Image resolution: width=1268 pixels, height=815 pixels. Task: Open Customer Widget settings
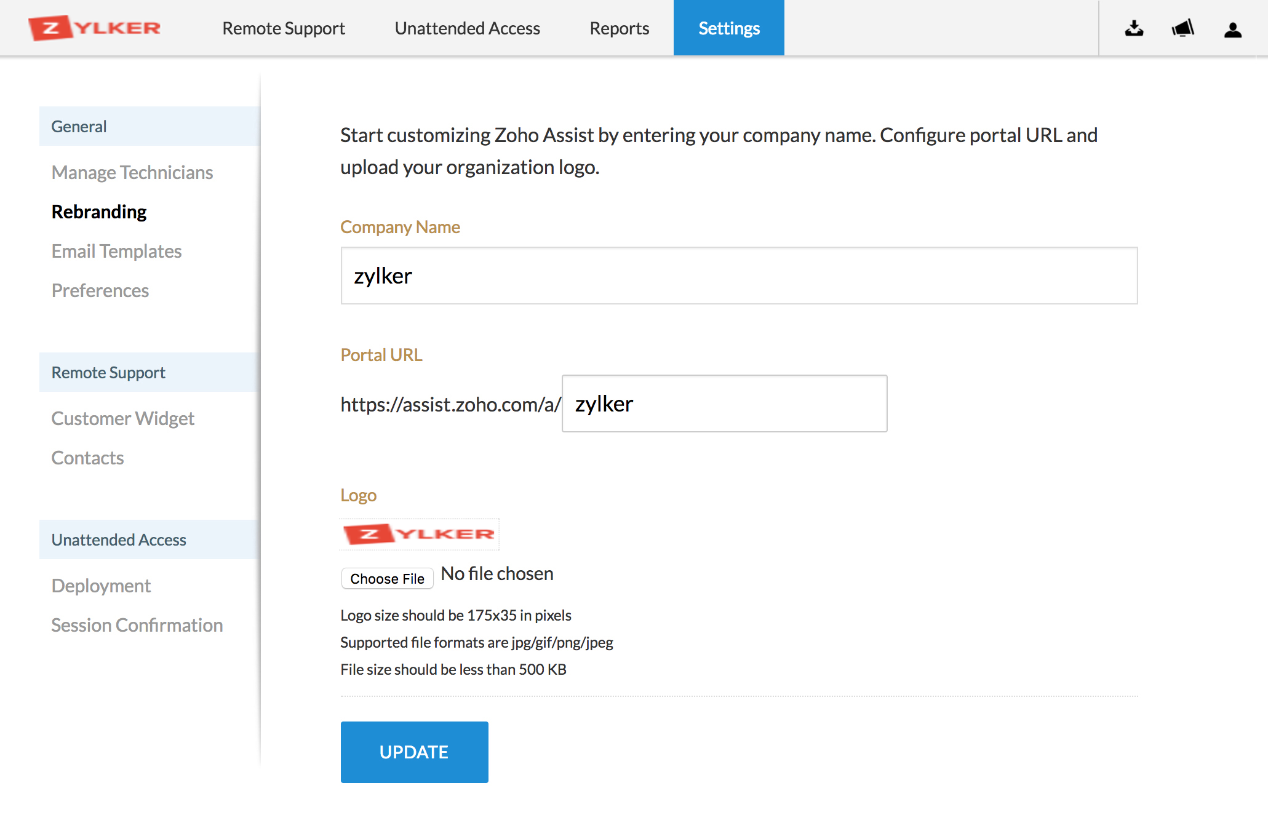click(x=122, y=418)
